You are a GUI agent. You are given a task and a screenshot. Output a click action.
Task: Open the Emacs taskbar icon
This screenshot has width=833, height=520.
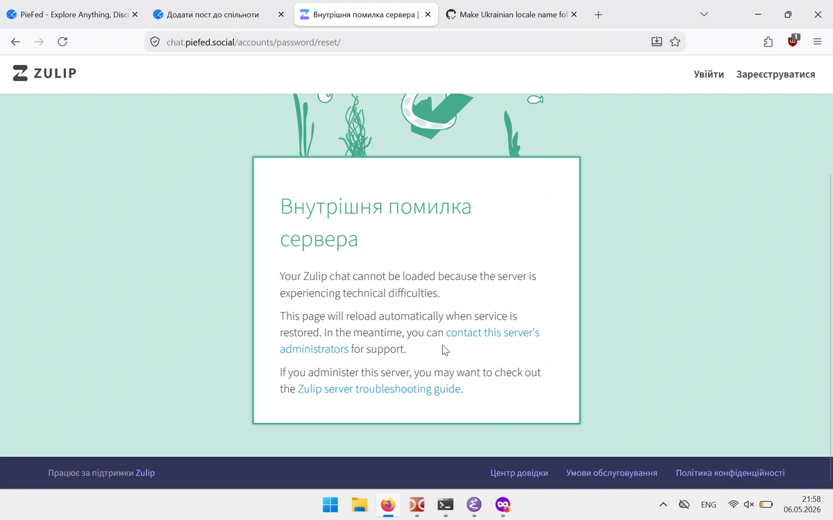pyautogui.click(x=474, y=505)
